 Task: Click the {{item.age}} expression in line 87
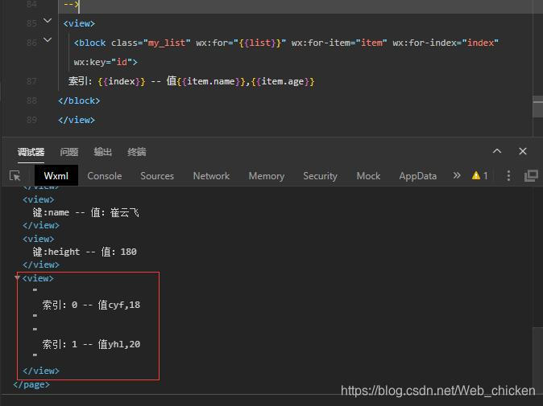(x=283, y=81)
